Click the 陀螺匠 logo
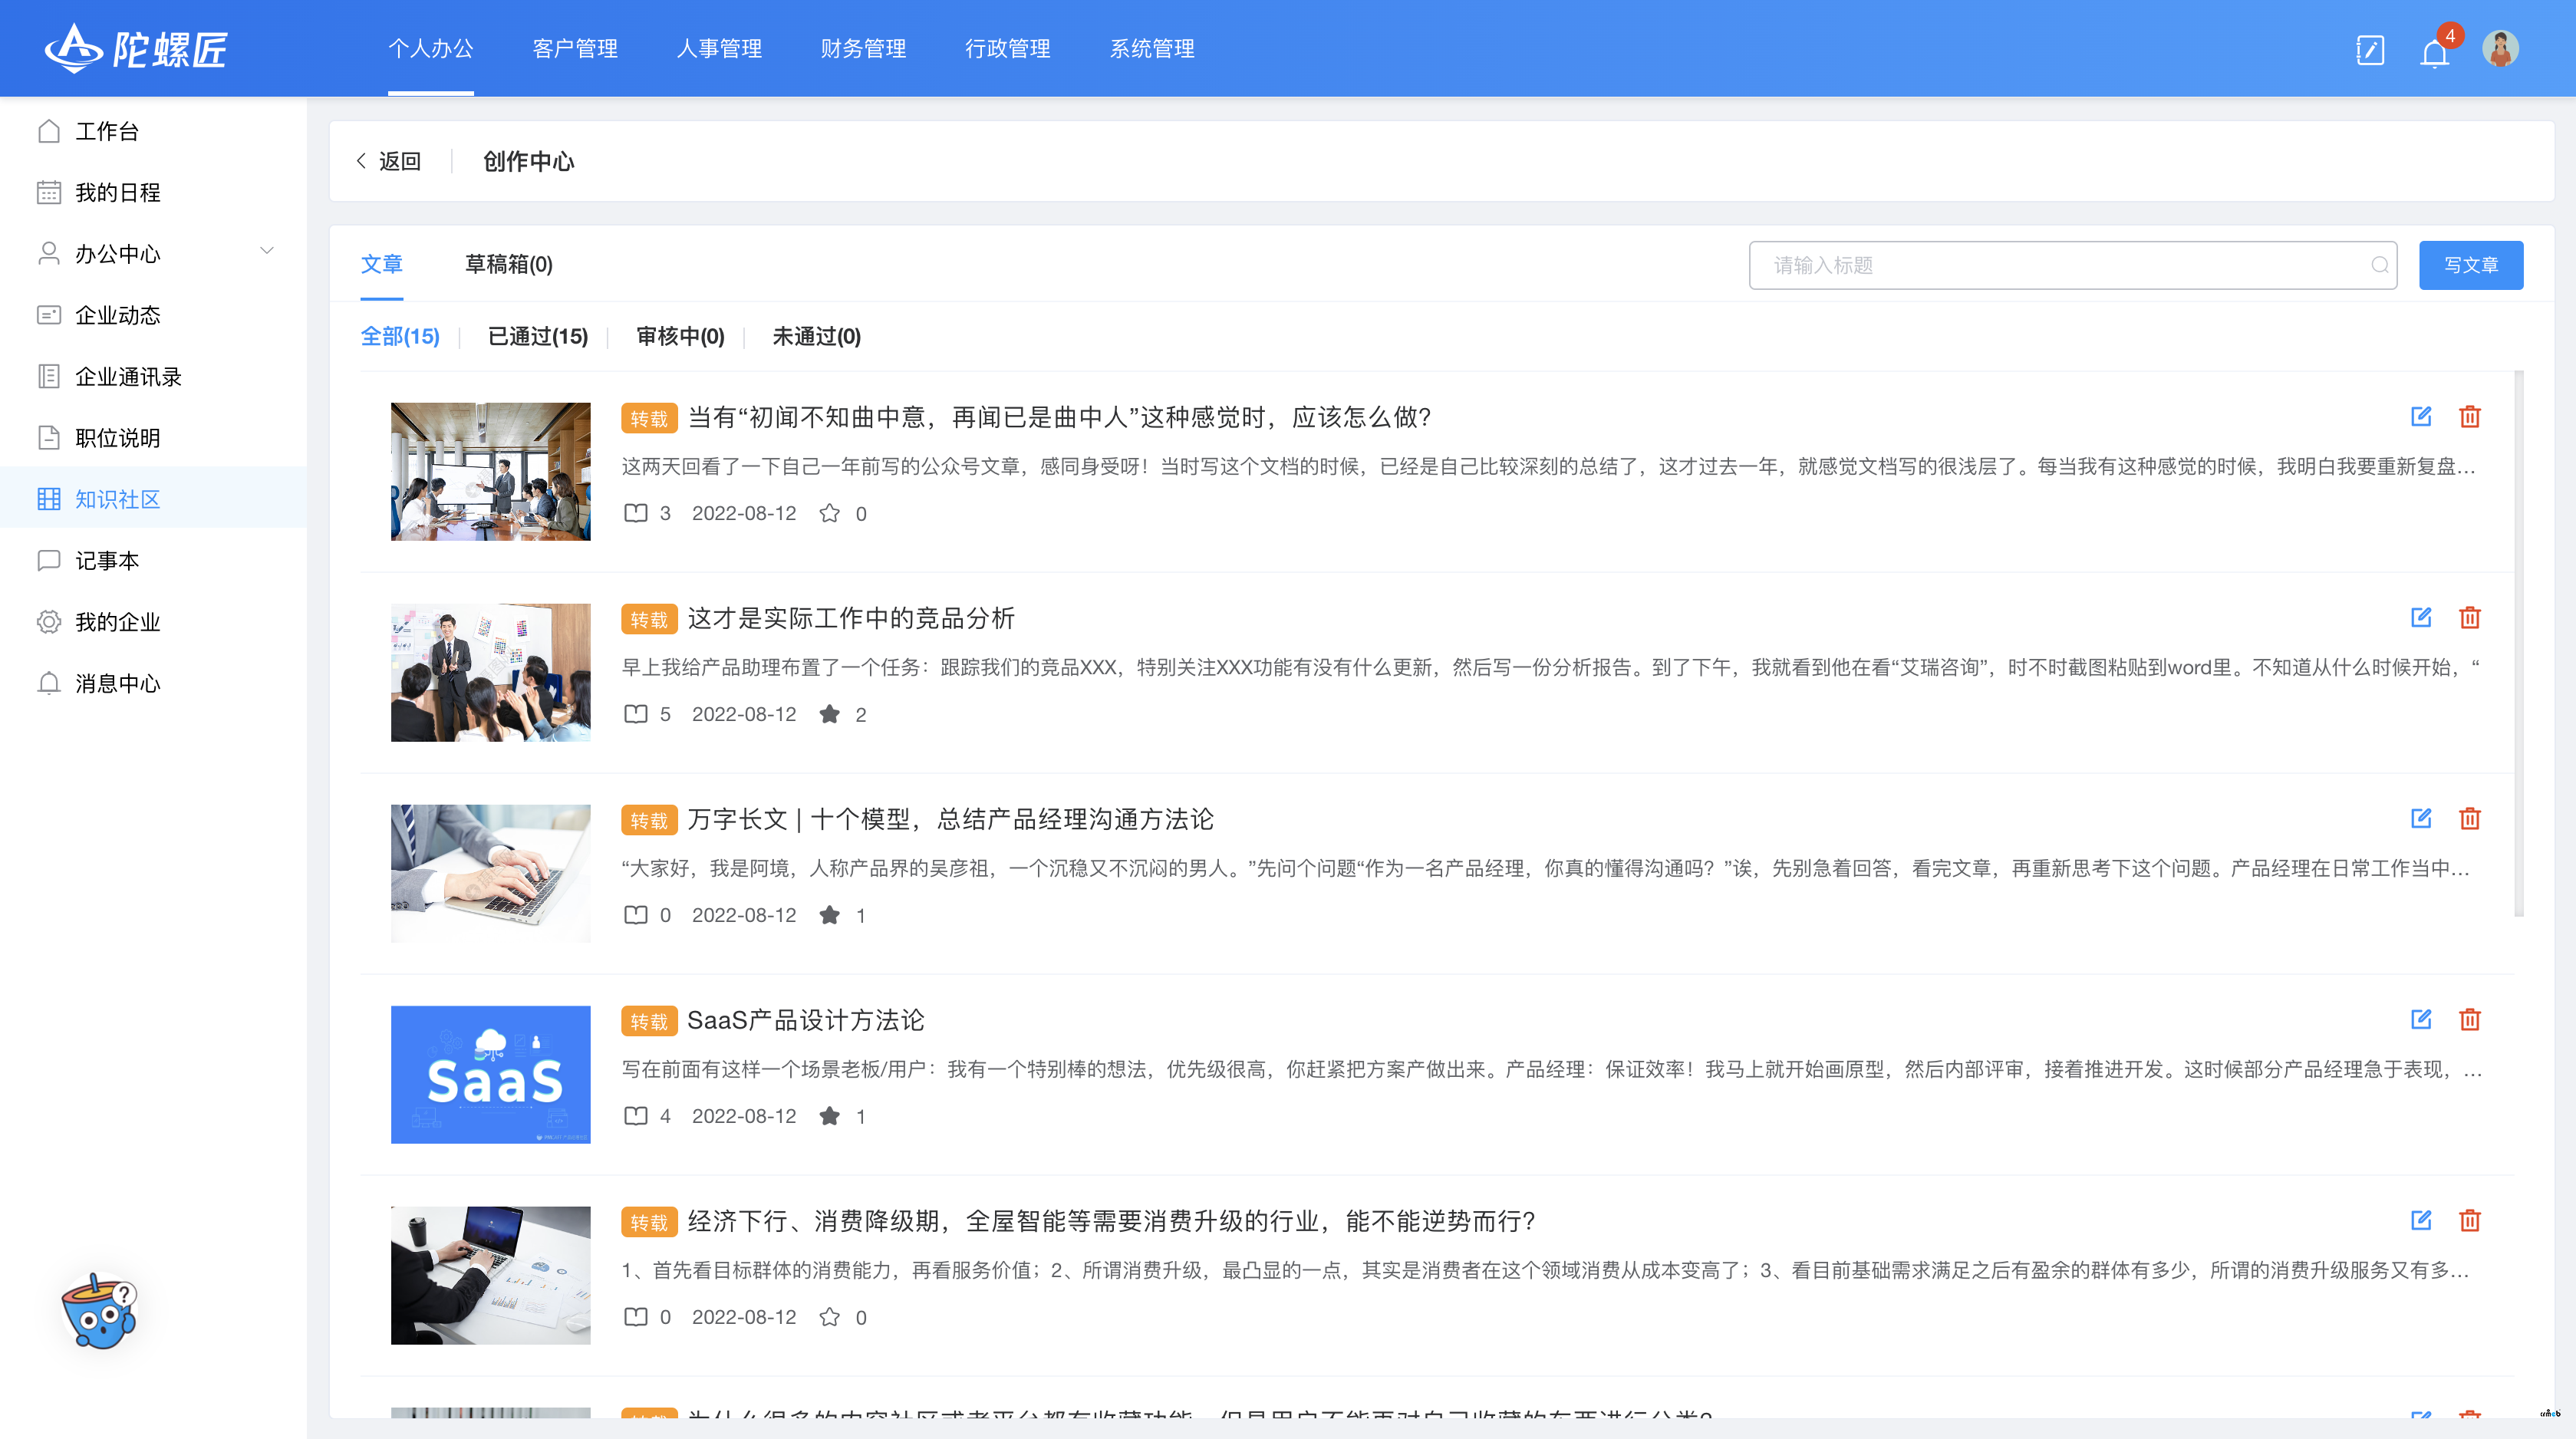Image resolution: width=2576 pixels, height=1439 pixels. (x=136, y=48)
